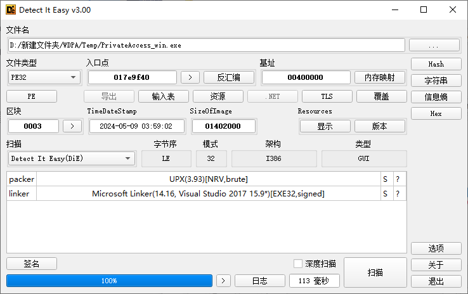This screenshot has width=468, height=294.
Task: Click the packer label cell
Action: [x=22, y=179]
